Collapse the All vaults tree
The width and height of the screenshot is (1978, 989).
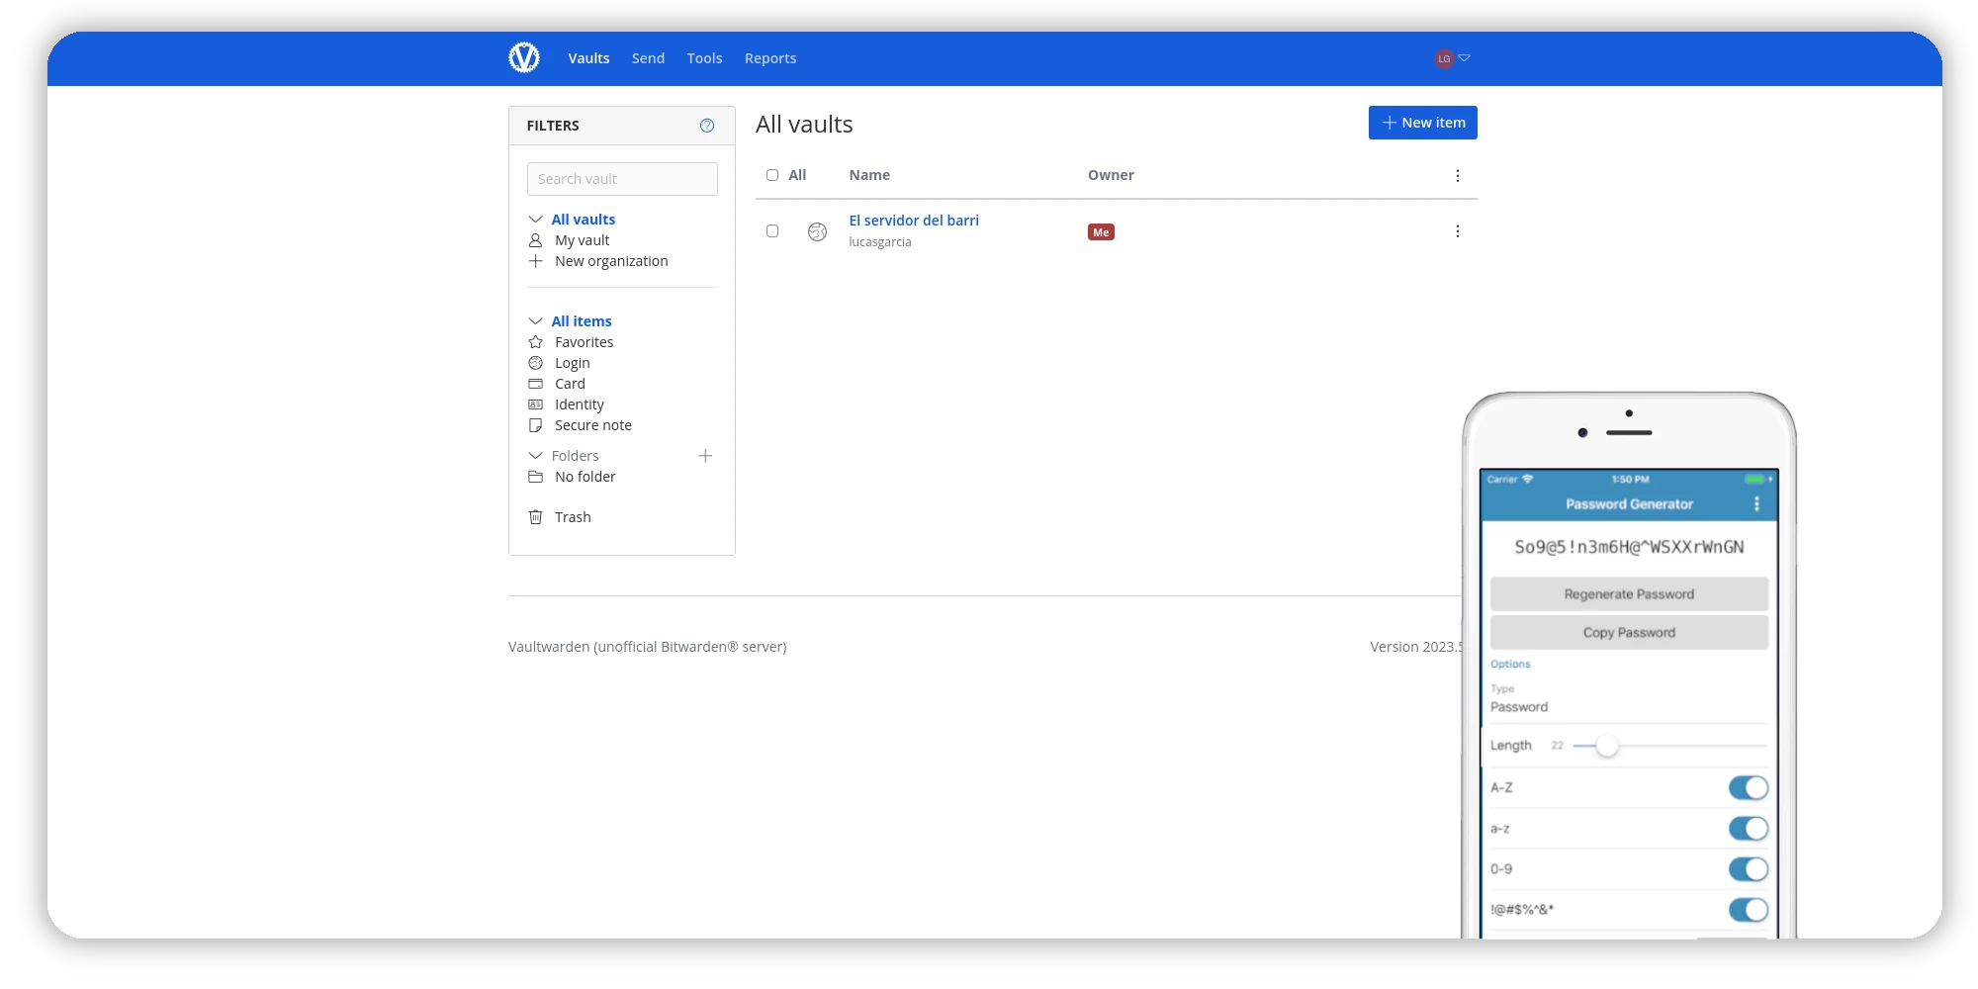coord(535,220)
